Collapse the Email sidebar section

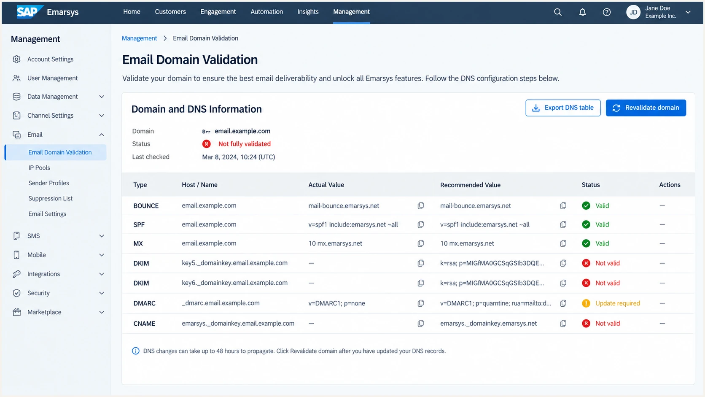pyautogui.click(x=102, y=135)
